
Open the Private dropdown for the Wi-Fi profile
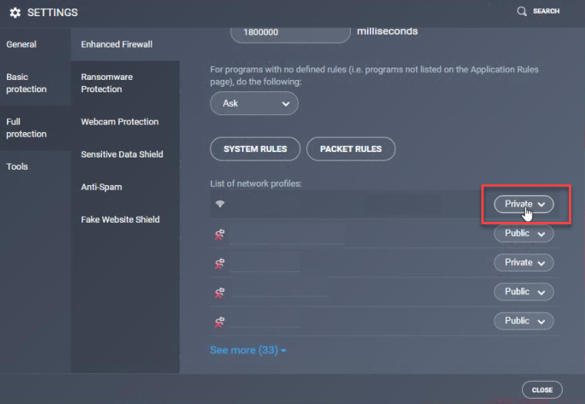click(x=524, y=204)
